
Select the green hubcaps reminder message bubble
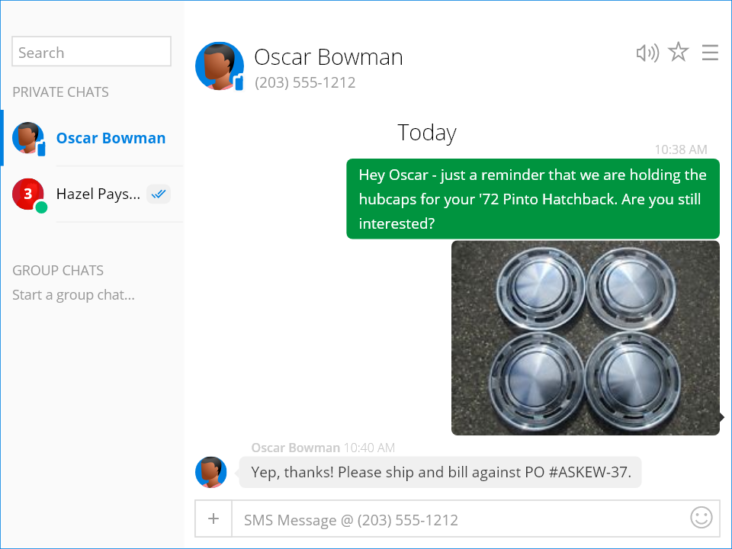point(532,199)
